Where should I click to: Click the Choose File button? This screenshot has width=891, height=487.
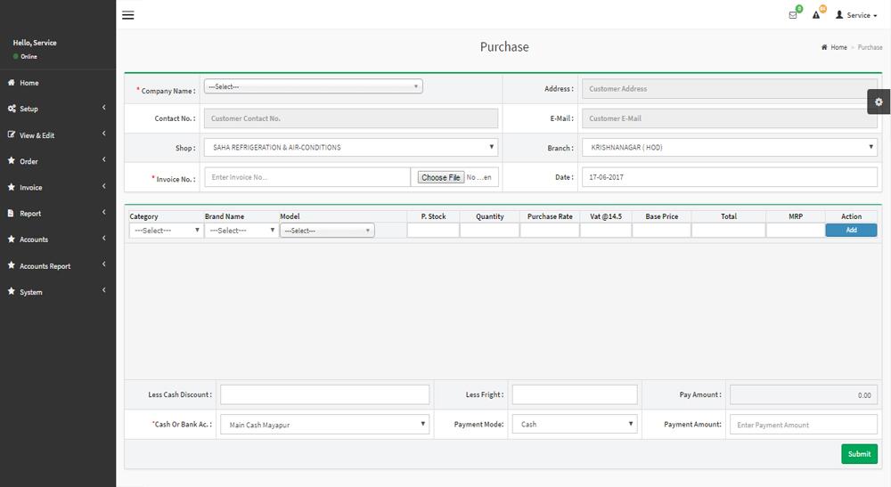[441, 177]
